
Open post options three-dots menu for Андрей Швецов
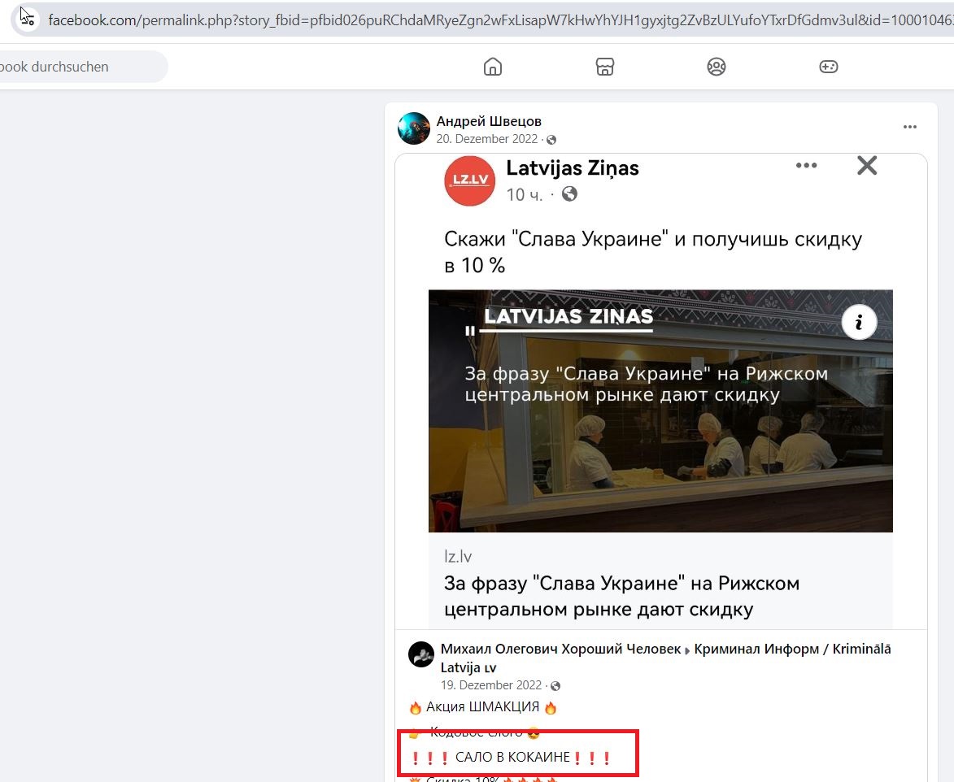pyautogui.click(x=909, y=127)
